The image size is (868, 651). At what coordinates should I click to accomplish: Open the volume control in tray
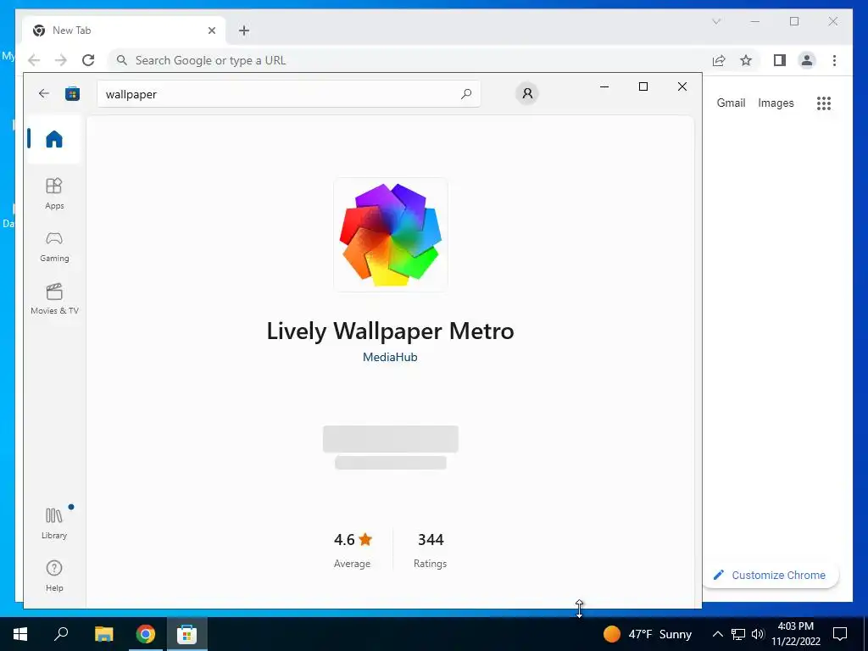758,634
